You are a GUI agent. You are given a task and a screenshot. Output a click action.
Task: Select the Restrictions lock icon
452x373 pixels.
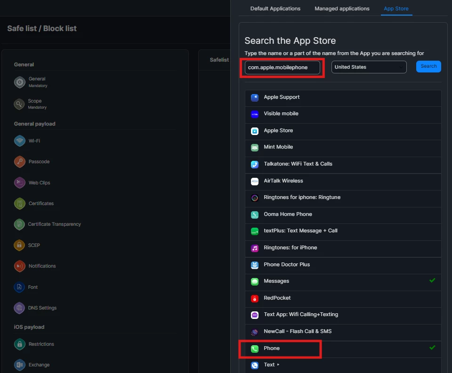pos(20,344)
